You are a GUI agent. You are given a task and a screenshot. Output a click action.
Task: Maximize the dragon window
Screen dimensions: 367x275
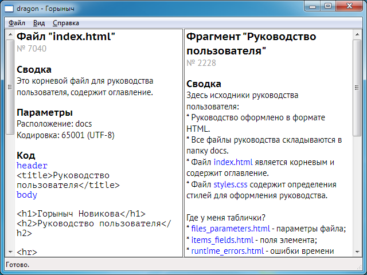(x=329, y=6)
